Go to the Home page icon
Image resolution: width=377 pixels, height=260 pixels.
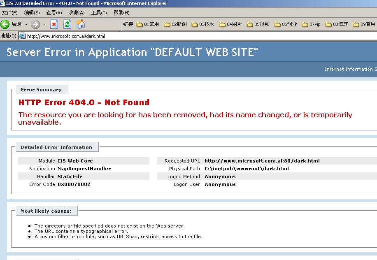[80, 24]
